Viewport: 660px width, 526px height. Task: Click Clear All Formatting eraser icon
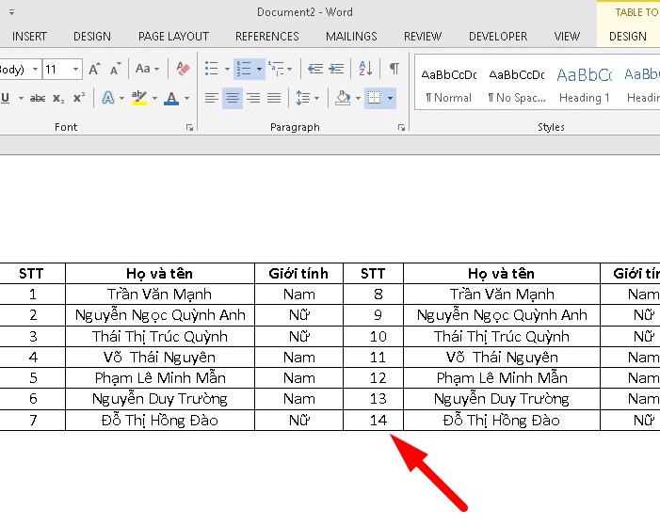pyautogui.click(x=183, y=69)
